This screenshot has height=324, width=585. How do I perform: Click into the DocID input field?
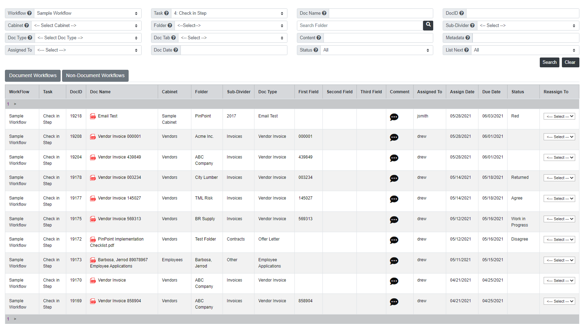[523, 13]
